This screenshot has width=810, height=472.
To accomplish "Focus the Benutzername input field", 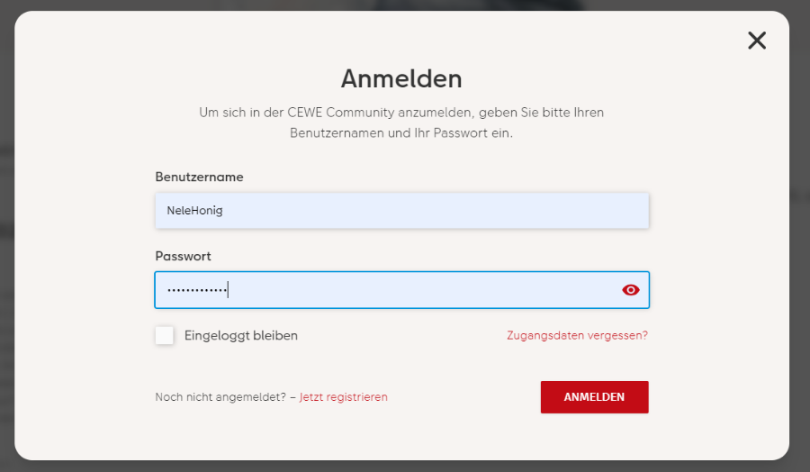I will pos(401,211).
